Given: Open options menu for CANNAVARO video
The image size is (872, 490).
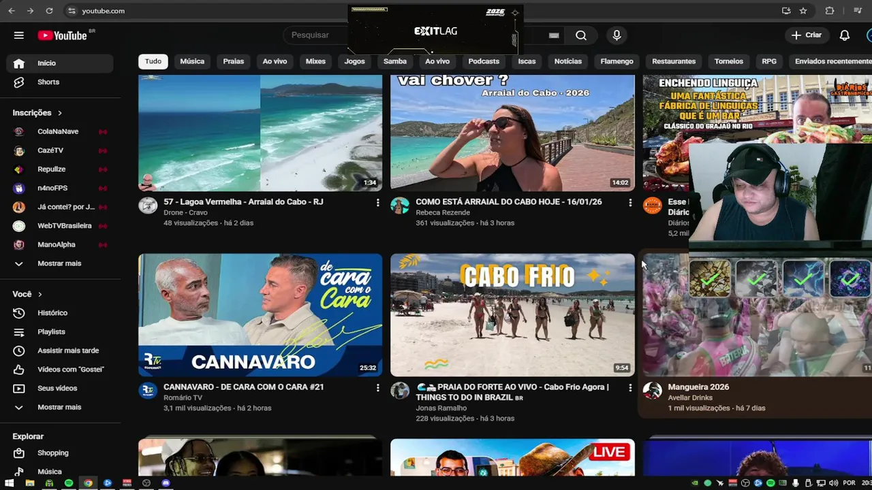Looking at the screenshot, I should pos(377,388).
